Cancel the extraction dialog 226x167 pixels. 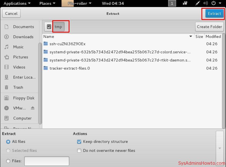(x=11, y=13)
